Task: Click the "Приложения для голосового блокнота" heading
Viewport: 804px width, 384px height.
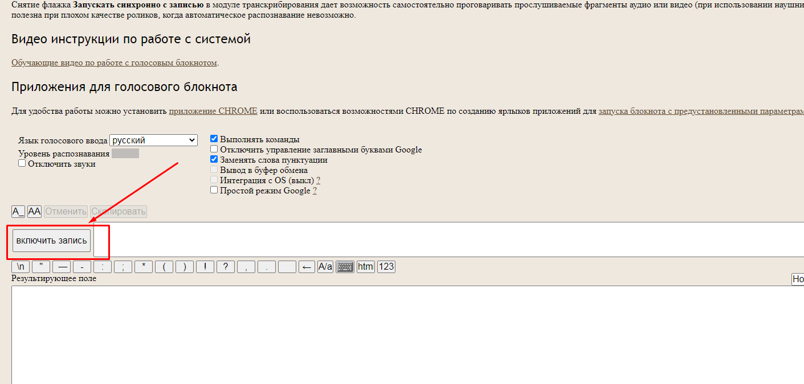Action: (124, 87)
